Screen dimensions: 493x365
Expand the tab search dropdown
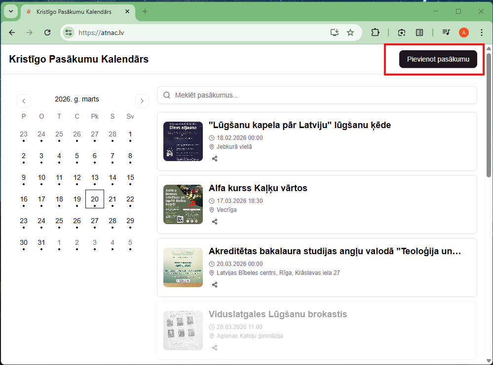[x=11, y=11]
